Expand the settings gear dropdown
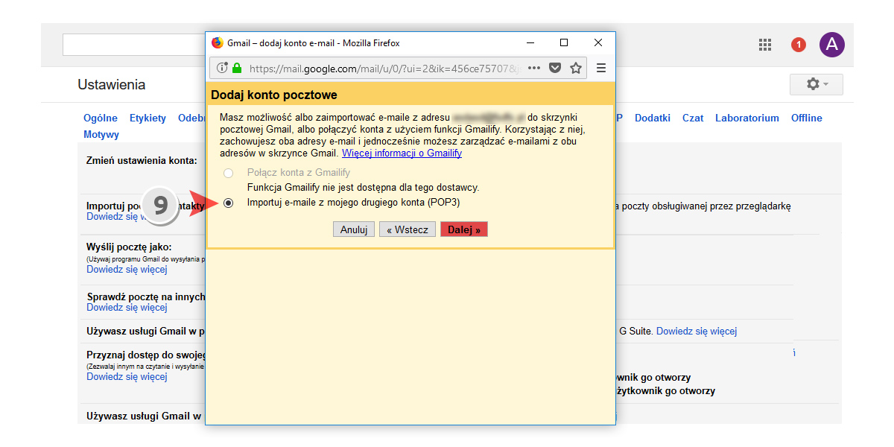Screen dimensions: 894x447 (816, 84)
